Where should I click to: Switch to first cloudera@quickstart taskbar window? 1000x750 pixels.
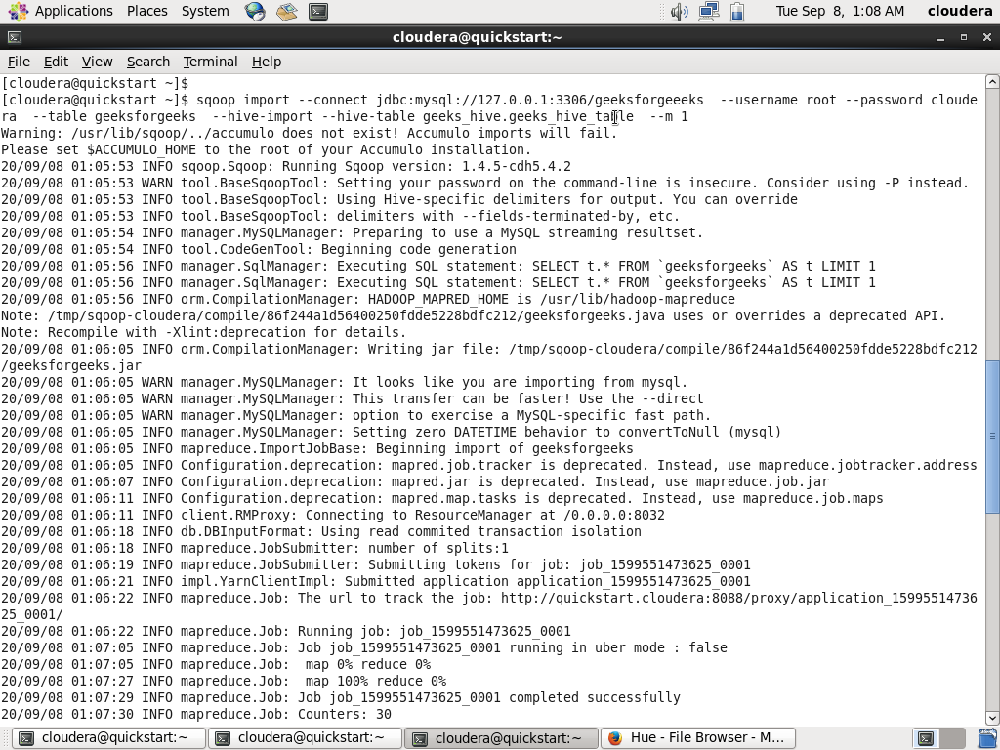[x=109, y=738]
